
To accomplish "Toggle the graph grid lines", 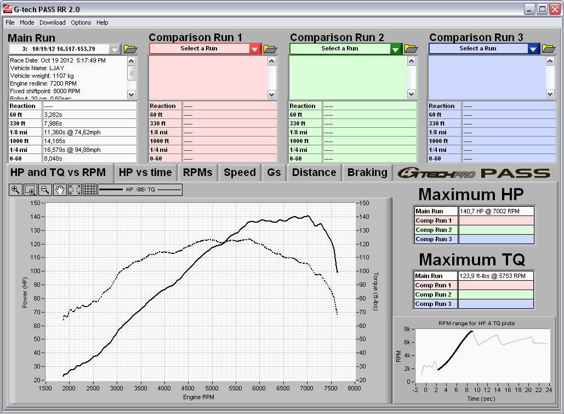I will 90,190.
